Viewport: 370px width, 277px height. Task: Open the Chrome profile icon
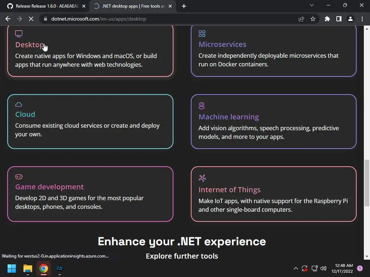350,19
